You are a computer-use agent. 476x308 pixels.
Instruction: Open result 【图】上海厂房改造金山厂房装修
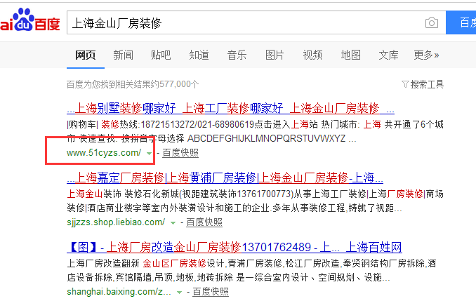click(234, 247)
